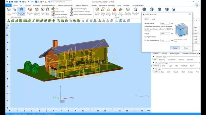Click the Delete Triangle tool
The width and height of the screenshot is (206, 115).
tap(114, 11)
